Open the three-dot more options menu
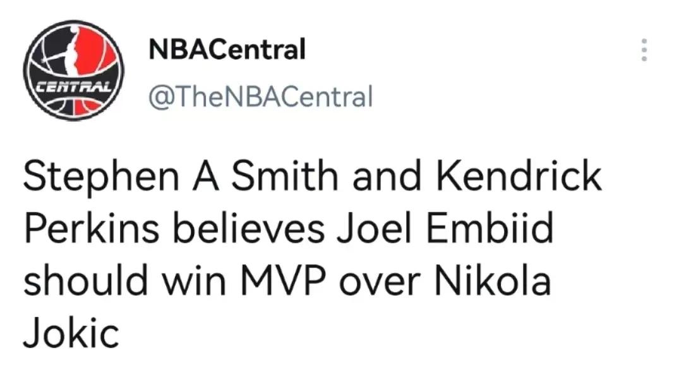679x370 pixels. click(x=644, y=50)
